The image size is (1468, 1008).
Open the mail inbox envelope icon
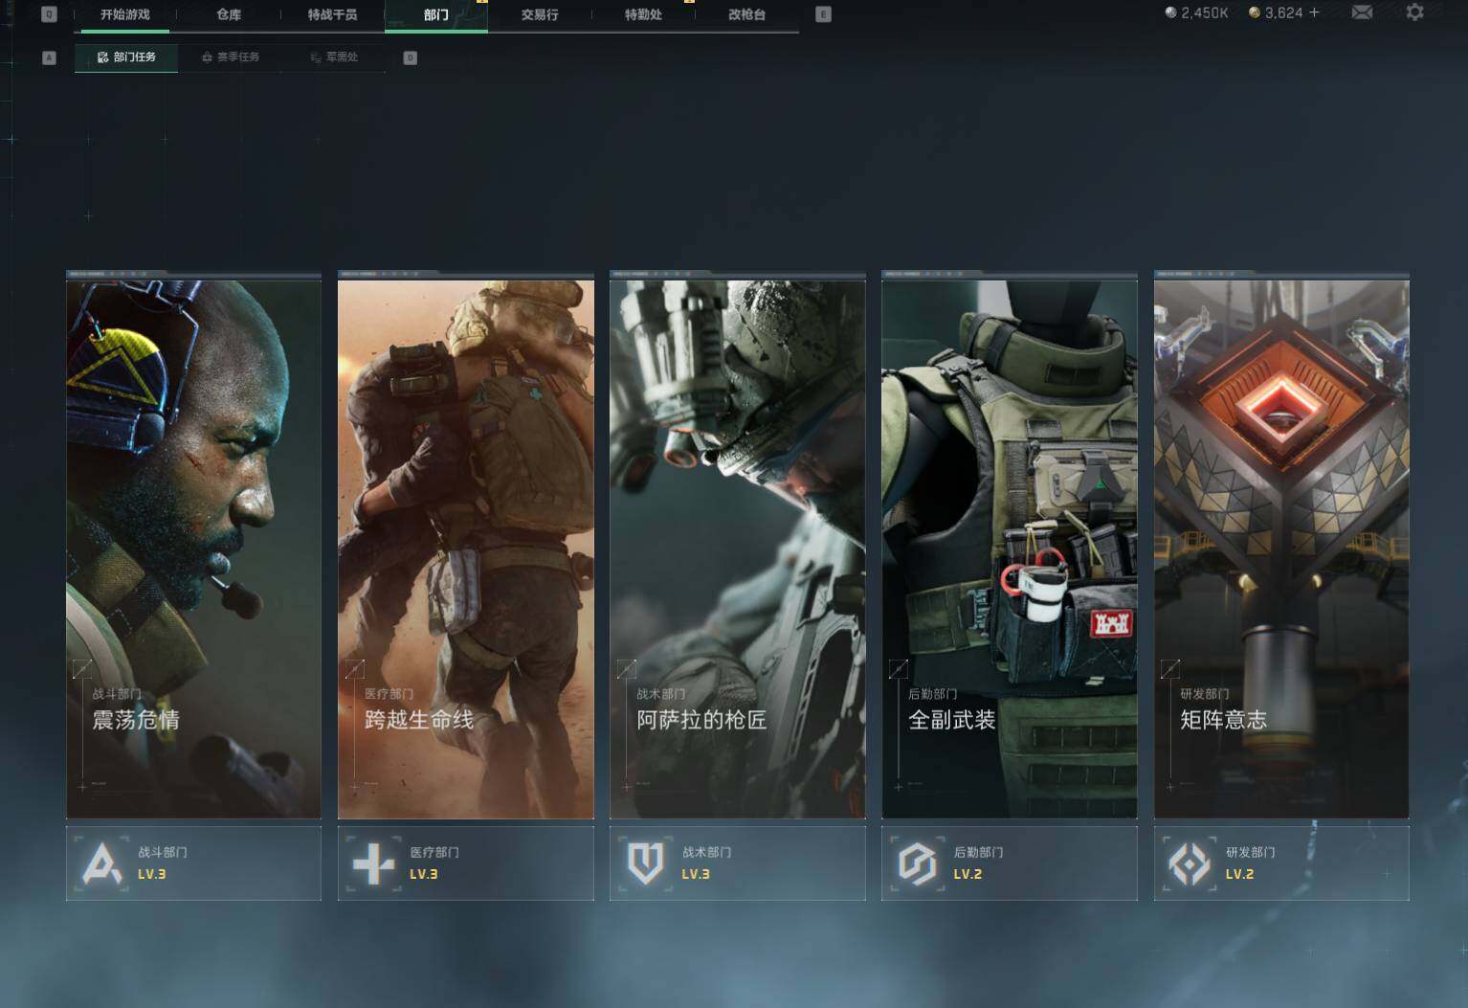1362,12
